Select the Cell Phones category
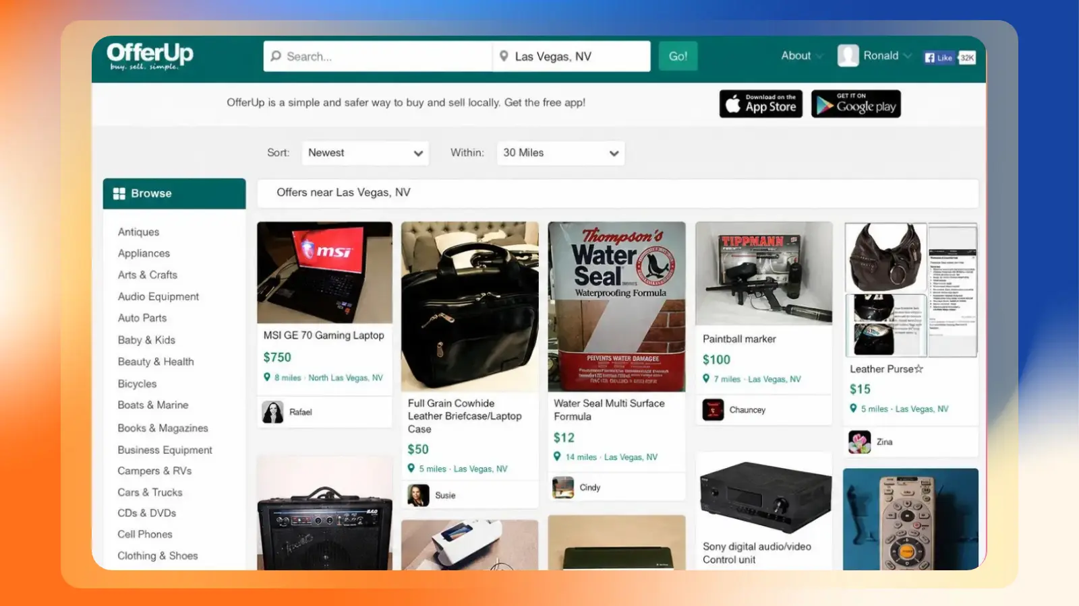The width and height of the screenshot is (1079, 606). point(144,534)
